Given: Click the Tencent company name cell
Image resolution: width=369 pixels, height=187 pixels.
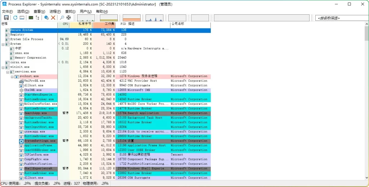Looking at the screenshot, I should (177, 155).
